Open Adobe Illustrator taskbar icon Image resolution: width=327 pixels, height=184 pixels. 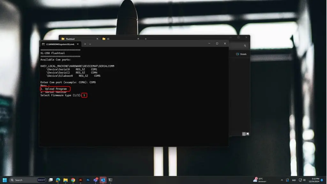coord(80,180)
